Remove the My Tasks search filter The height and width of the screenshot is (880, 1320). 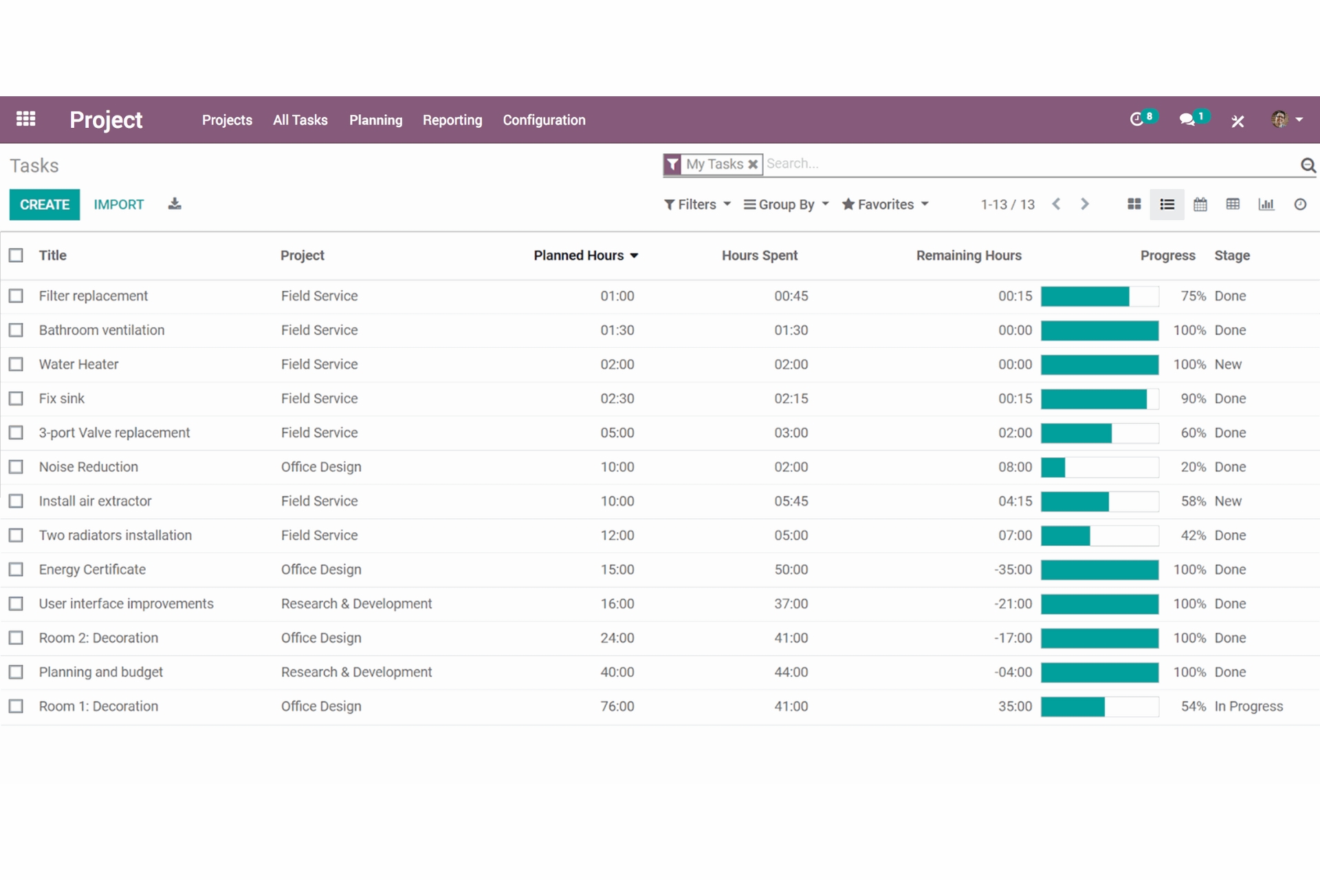pos(753,164)
